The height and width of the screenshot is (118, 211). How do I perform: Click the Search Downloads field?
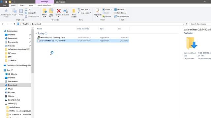[x=200, y=24]
